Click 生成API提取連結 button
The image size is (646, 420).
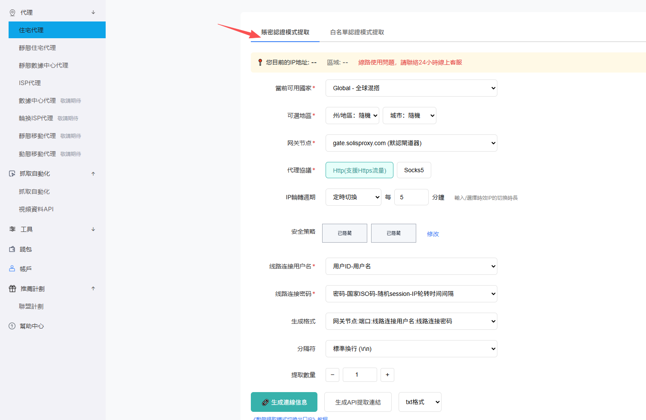coord(358,402)
